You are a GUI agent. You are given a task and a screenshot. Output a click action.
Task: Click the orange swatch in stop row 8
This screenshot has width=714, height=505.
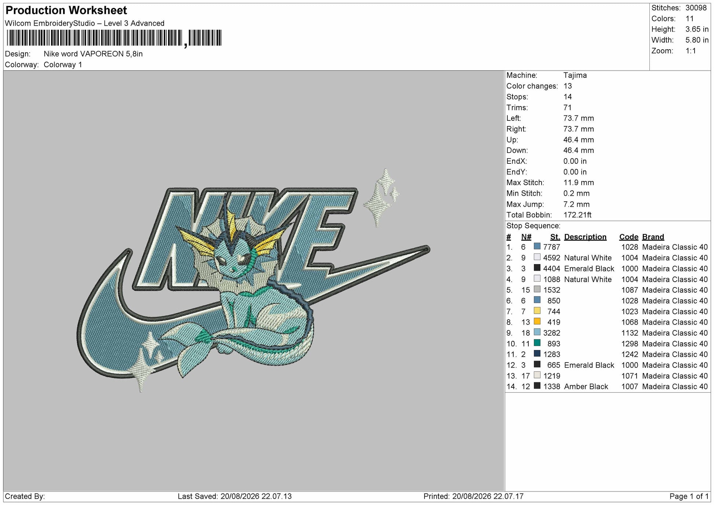537,321
